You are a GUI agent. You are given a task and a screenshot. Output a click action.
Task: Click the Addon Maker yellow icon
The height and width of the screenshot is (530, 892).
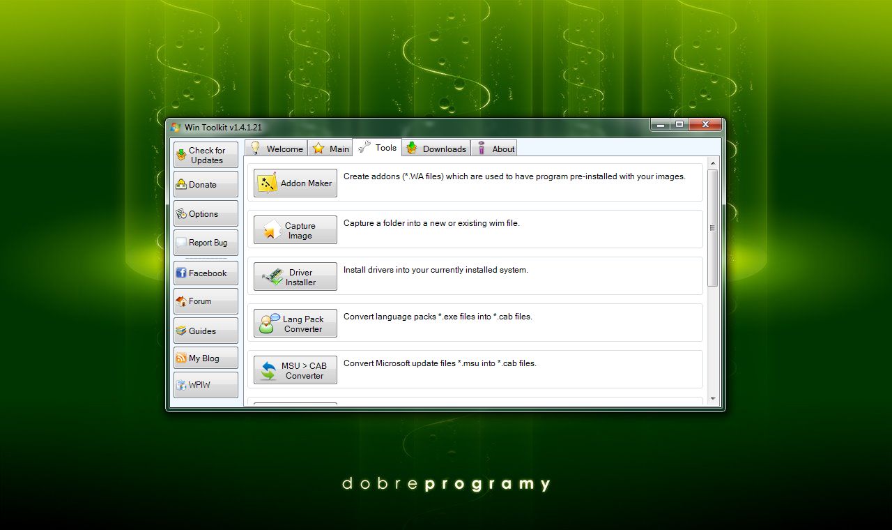point(268,183)
